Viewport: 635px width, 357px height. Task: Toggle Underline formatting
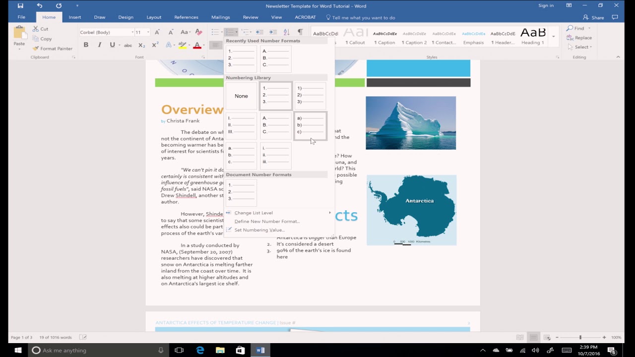point(112,45)
